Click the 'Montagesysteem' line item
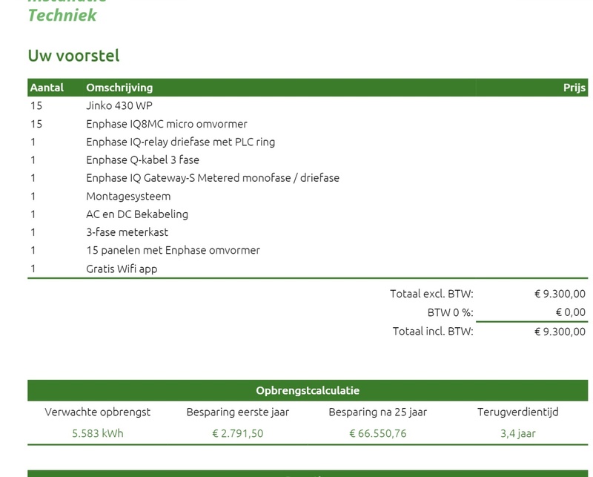593x477 pixels. (x=128, y=196)
